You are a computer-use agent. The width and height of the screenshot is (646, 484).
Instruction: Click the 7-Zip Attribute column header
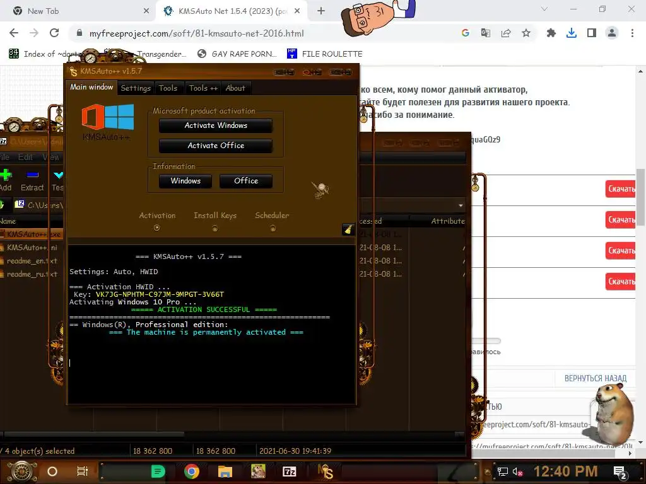[448, 221]
